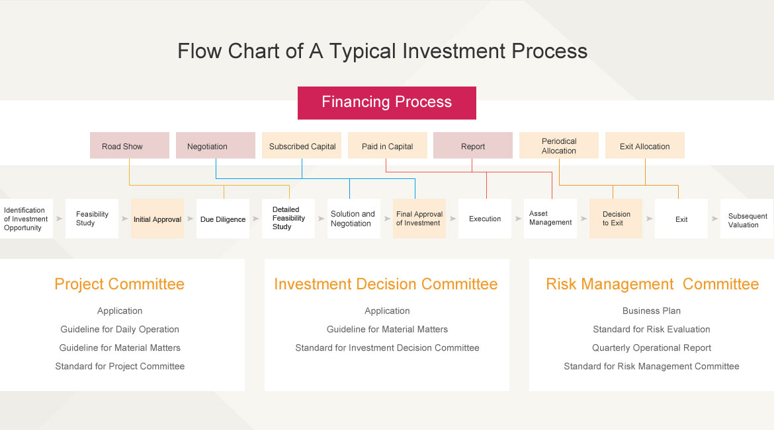The width and height of the screenshot is (774, 430).
Task: Click the Project Committee heading
Action: [120, 284]
